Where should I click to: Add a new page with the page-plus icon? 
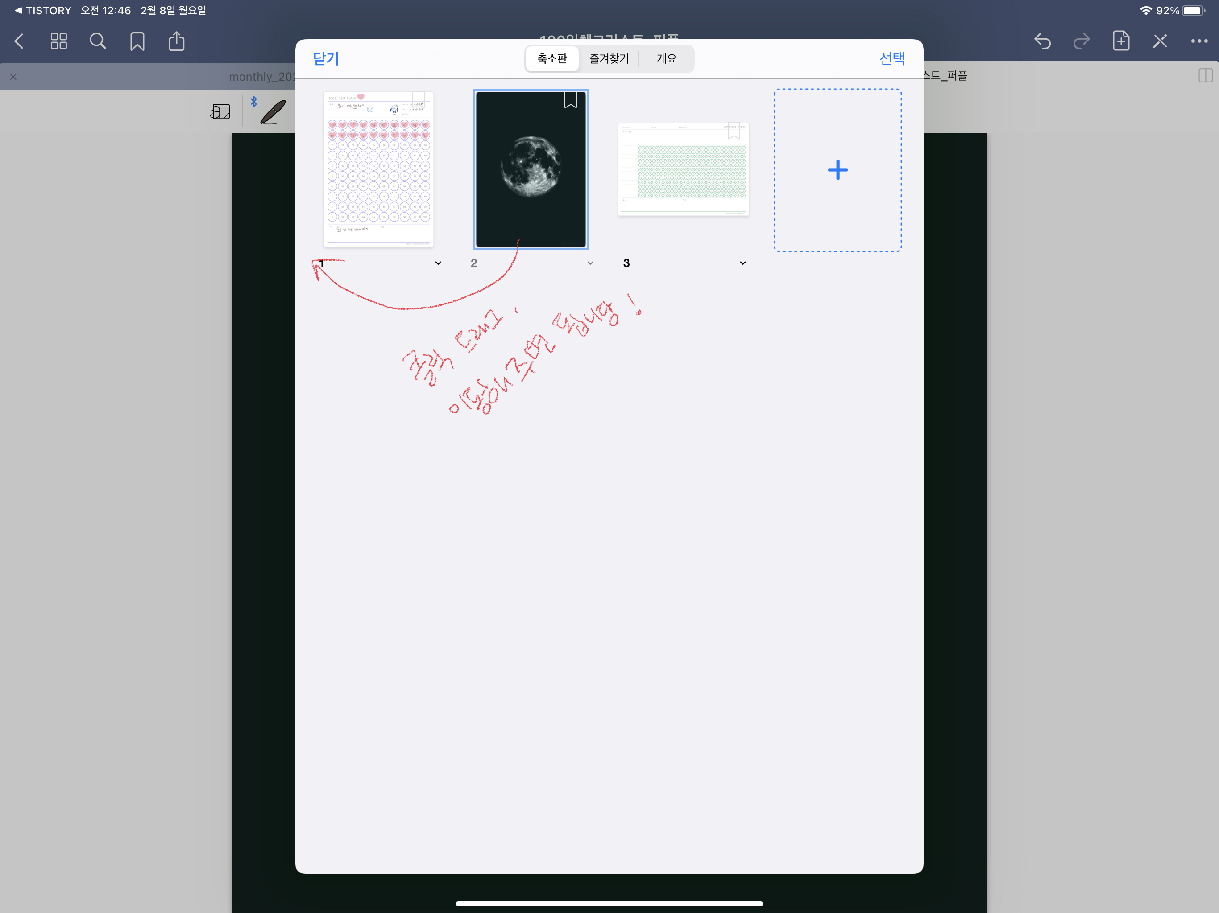coord(1121,41)
